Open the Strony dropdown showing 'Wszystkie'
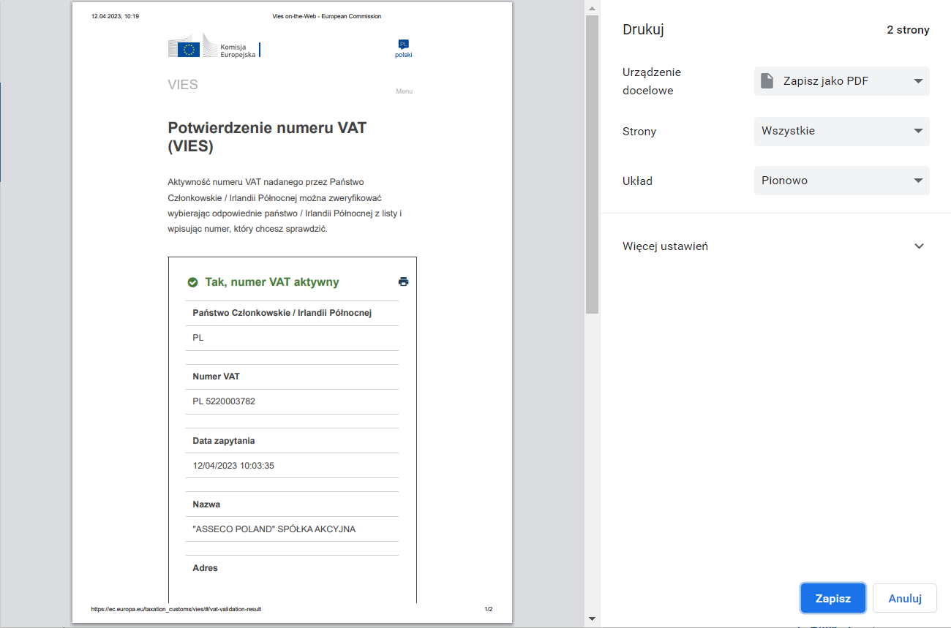This screenshot has width=951, height=628. click(841, 131)
